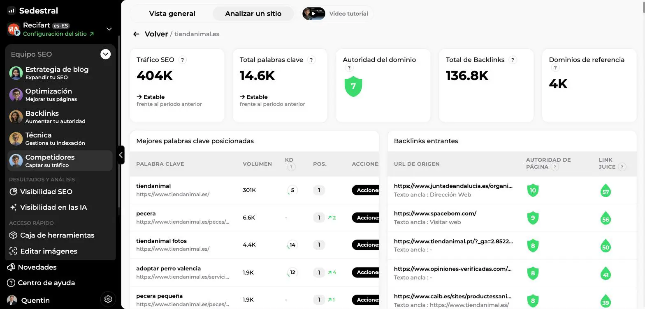Open spacebom.com backlink URL
This screenshot has width=645, height=309.
pyautogui.click(x=435, y=213)
